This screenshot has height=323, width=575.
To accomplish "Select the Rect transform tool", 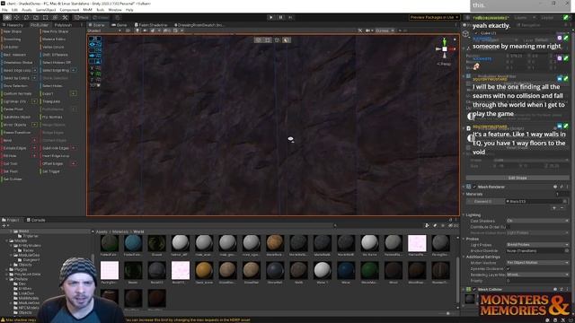I will pos(45,17).
